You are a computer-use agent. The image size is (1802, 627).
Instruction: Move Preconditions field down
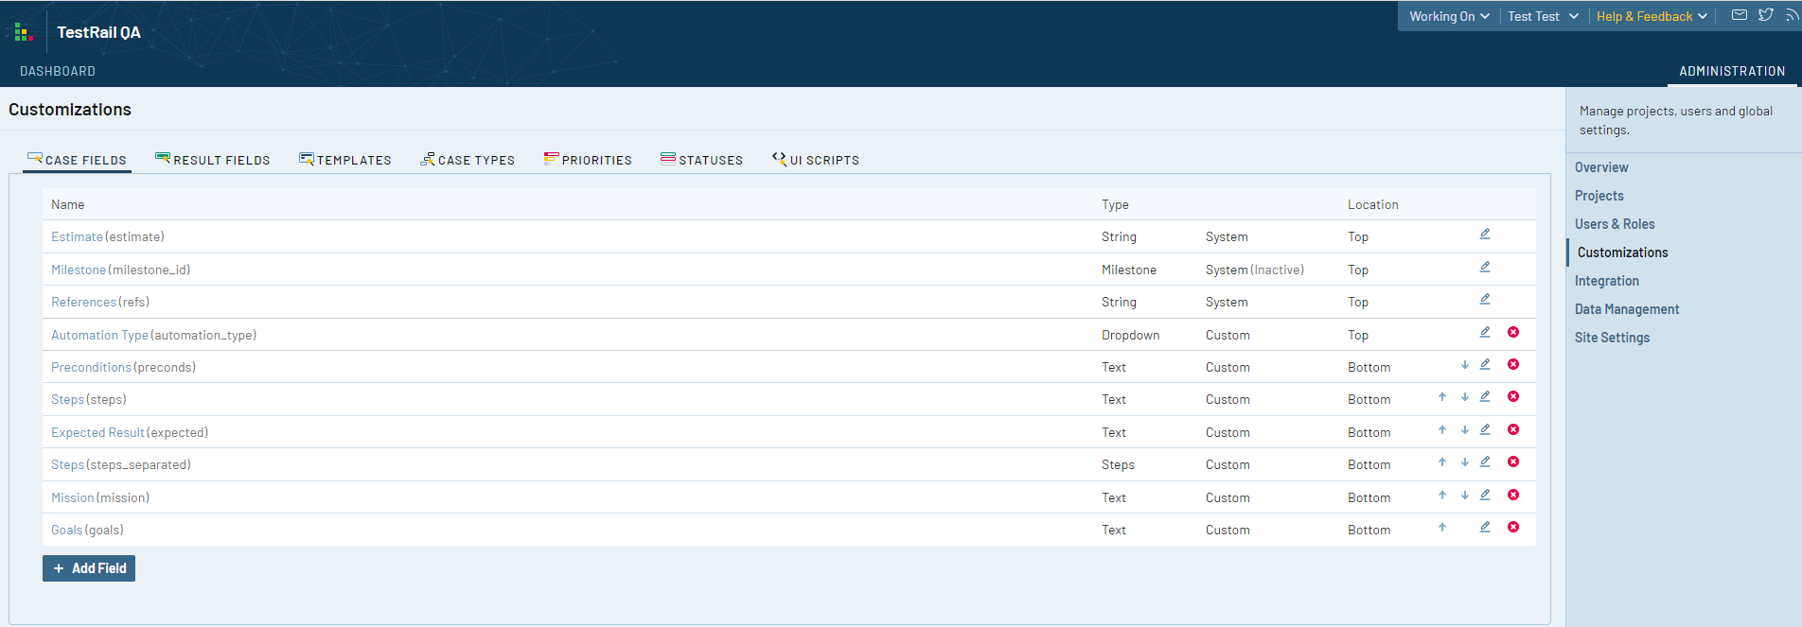(x=1465, y=364)
